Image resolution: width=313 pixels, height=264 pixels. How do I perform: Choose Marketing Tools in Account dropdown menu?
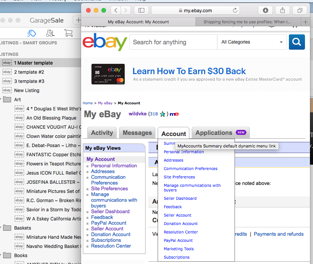tap(179, 249)
